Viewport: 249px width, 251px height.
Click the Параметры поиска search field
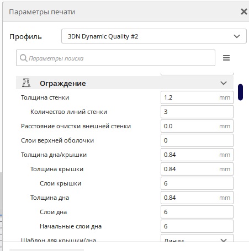tap(115, 58)
